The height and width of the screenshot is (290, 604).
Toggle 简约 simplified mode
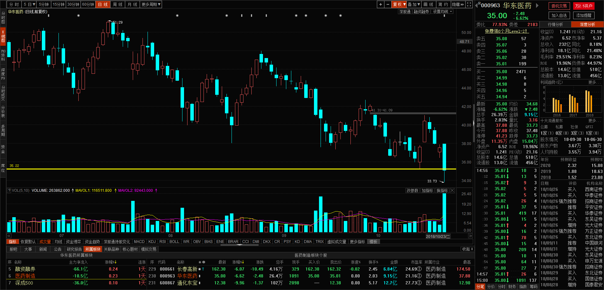pyautogui.click(x=443, y=4)
